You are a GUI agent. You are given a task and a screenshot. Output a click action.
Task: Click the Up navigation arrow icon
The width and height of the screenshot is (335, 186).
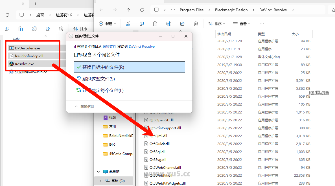point(128,10)
